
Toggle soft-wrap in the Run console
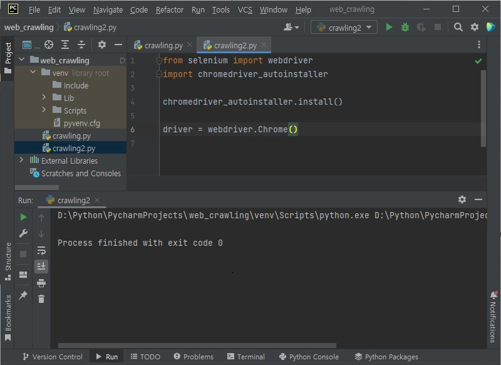click(41, 250)
